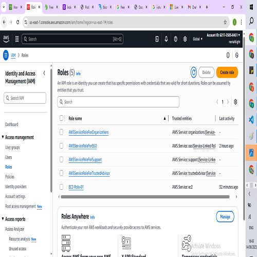Reload the browser page
Image resolution: width=257 pixels, height=257 pixels.
click(17, 22)
